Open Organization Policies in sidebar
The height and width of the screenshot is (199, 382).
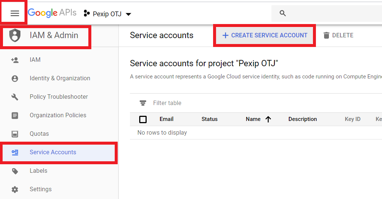tap(58, 115)
